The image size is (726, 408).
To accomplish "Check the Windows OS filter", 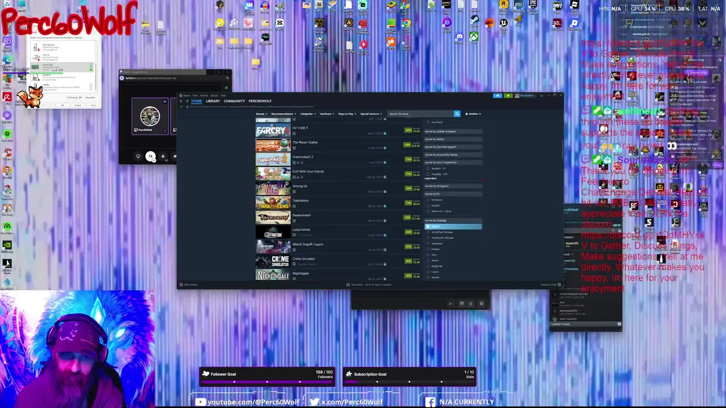I will pos(428,200).
